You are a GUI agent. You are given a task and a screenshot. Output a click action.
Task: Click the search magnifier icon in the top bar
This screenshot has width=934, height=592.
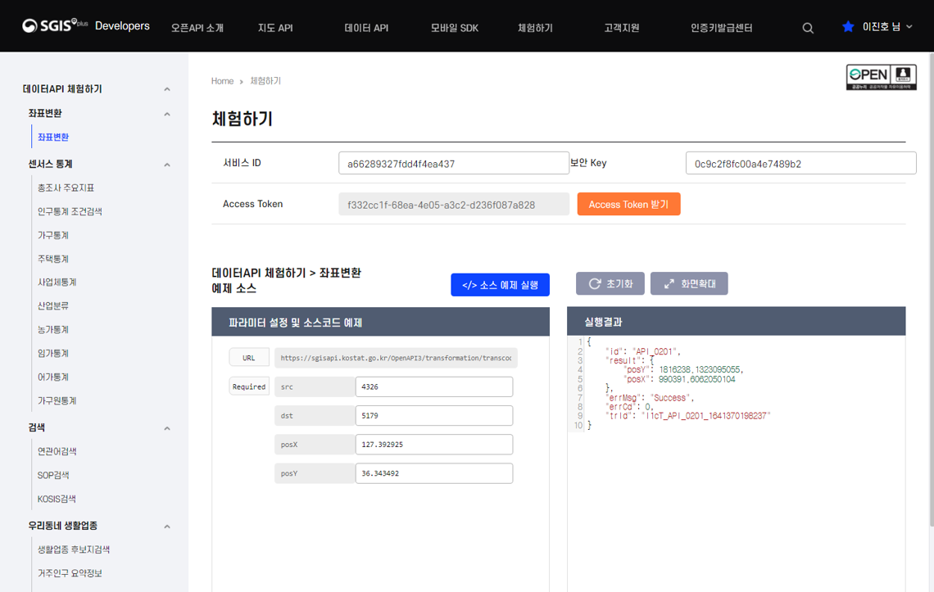pos(807,27)
